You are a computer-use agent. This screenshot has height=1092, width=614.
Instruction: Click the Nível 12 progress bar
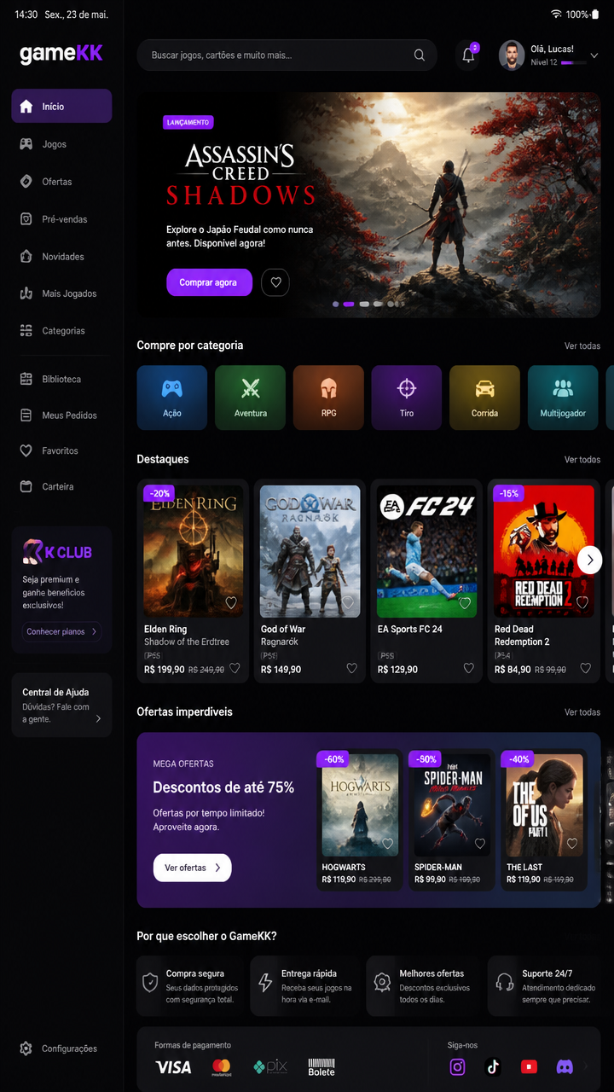tap(573, 63)
